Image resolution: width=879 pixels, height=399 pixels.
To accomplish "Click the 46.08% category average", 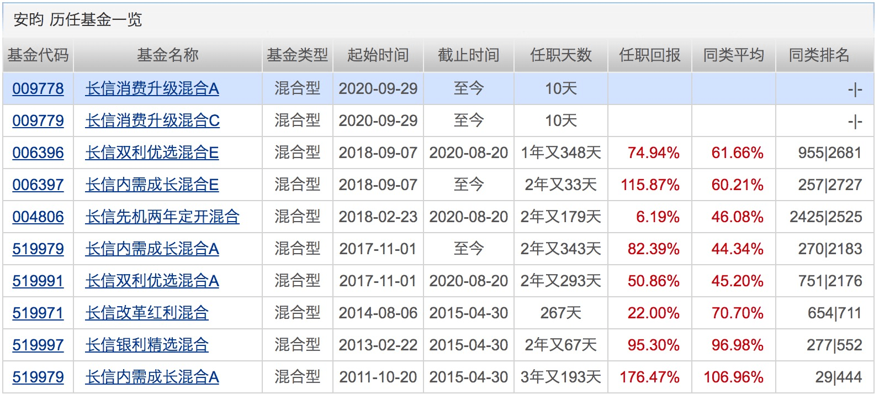I will point(738,217).
